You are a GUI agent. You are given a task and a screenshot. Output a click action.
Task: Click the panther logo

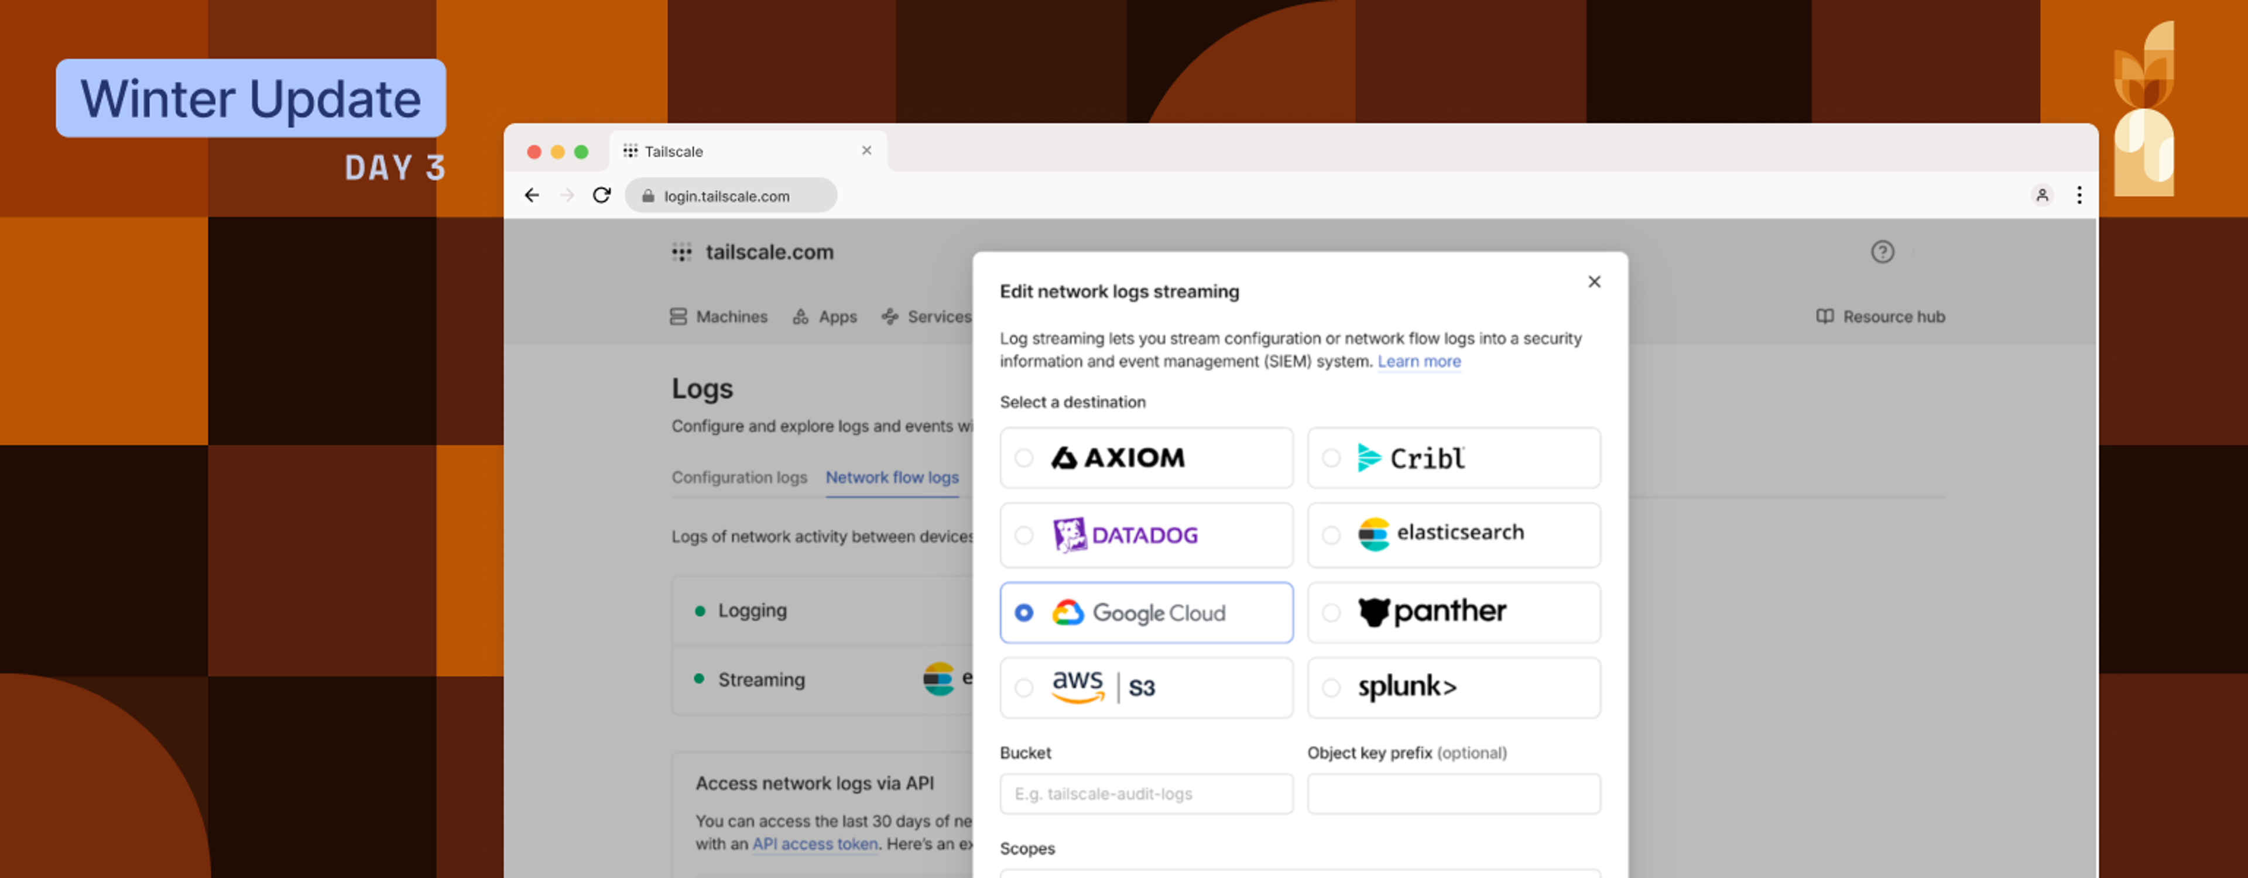click(x=1432, y=611)
